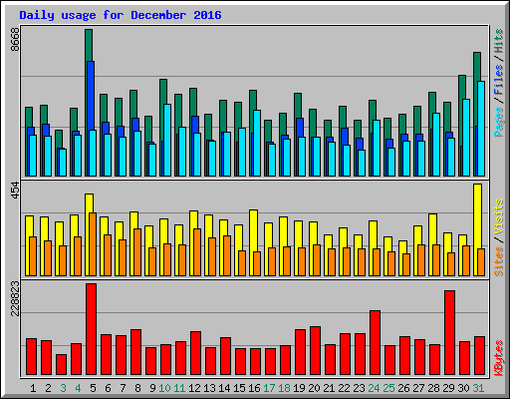Select the cyan Pages bar for day 31
Screen dimensions: 510x399
[x=481, y=129]
